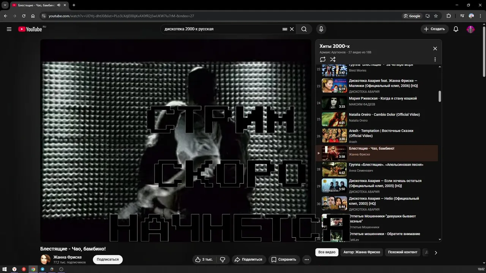Select the Все видео chip

click(x=327, y=252)
